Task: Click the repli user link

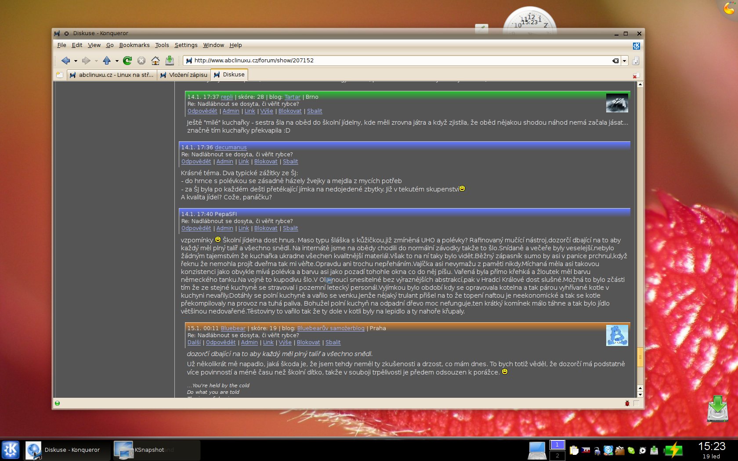Action: coord(227,97)
